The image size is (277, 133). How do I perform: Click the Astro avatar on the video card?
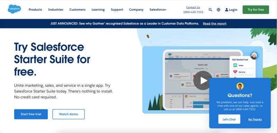pos(254,56)
